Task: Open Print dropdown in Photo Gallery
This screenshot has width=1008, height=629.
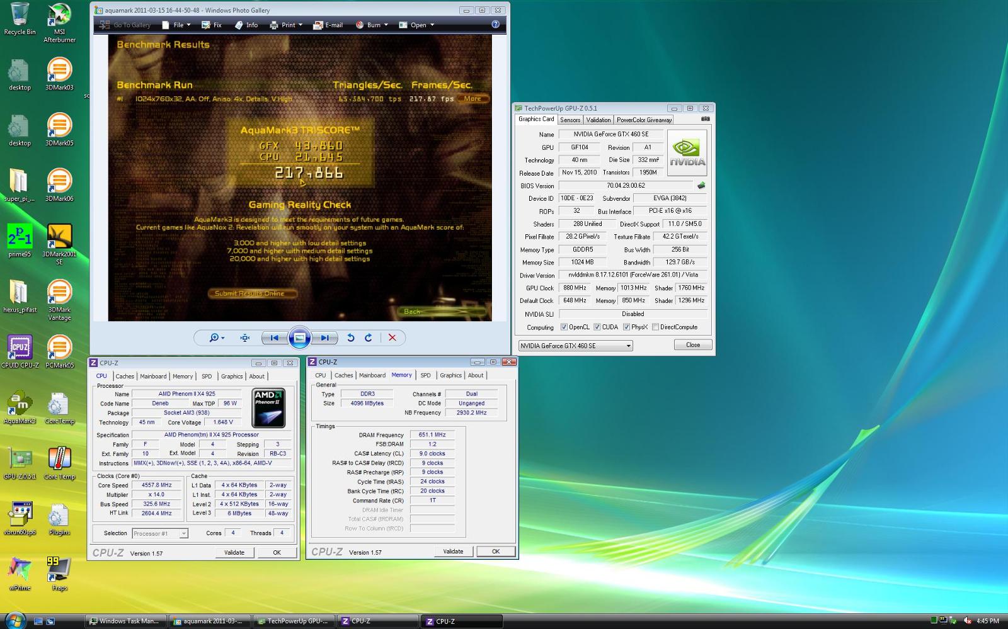Action: tap(287, 25)
